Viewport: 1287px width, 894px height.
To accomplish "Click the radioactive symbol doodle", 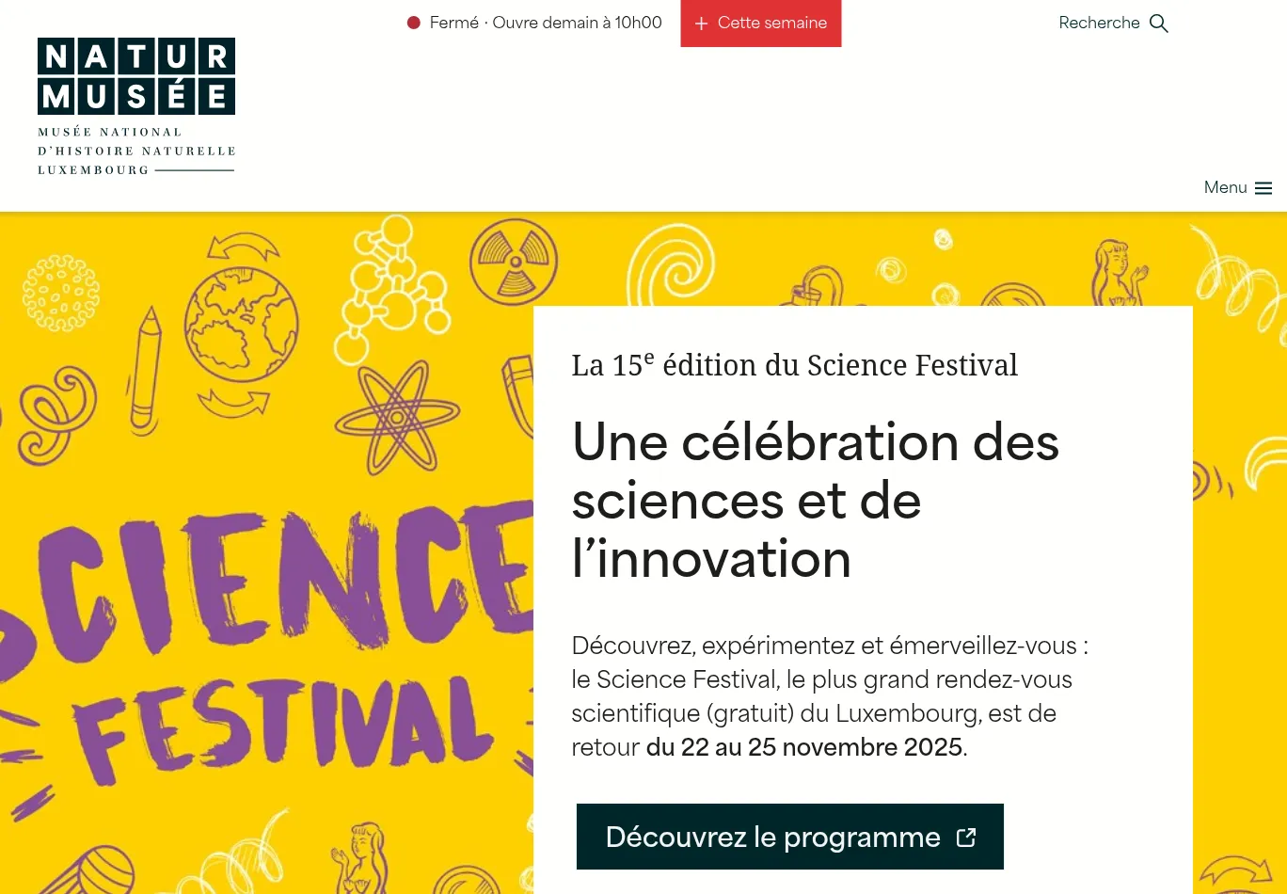I will (x=514, y=262).
